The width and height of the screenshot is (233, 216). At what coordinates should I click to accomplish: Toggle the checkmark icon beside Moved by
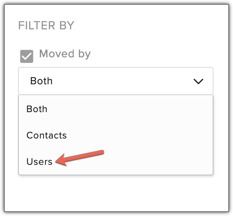coord(26,56)
